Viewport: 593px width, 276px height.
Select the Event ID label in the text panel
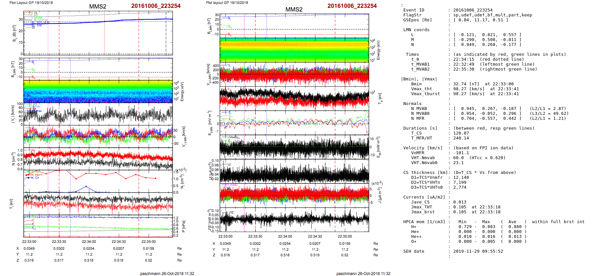click(414, 10)
